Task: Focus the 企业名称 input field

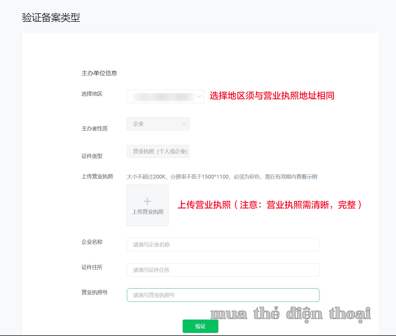Action: pyautogui.click(x=223, y=245)
